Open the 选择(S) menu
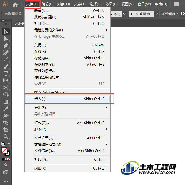 point(96,4)
